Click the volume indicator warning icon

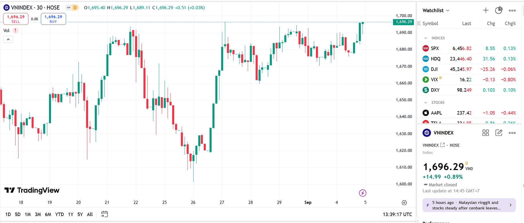(15, 30)
